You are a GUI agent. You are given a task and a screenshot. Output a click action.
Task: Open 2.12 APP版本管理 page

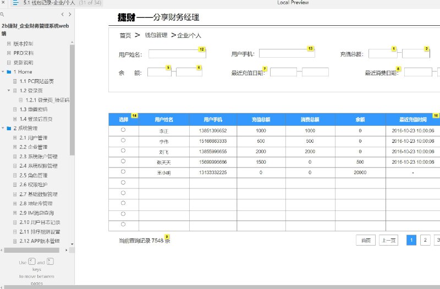[40, 241]
